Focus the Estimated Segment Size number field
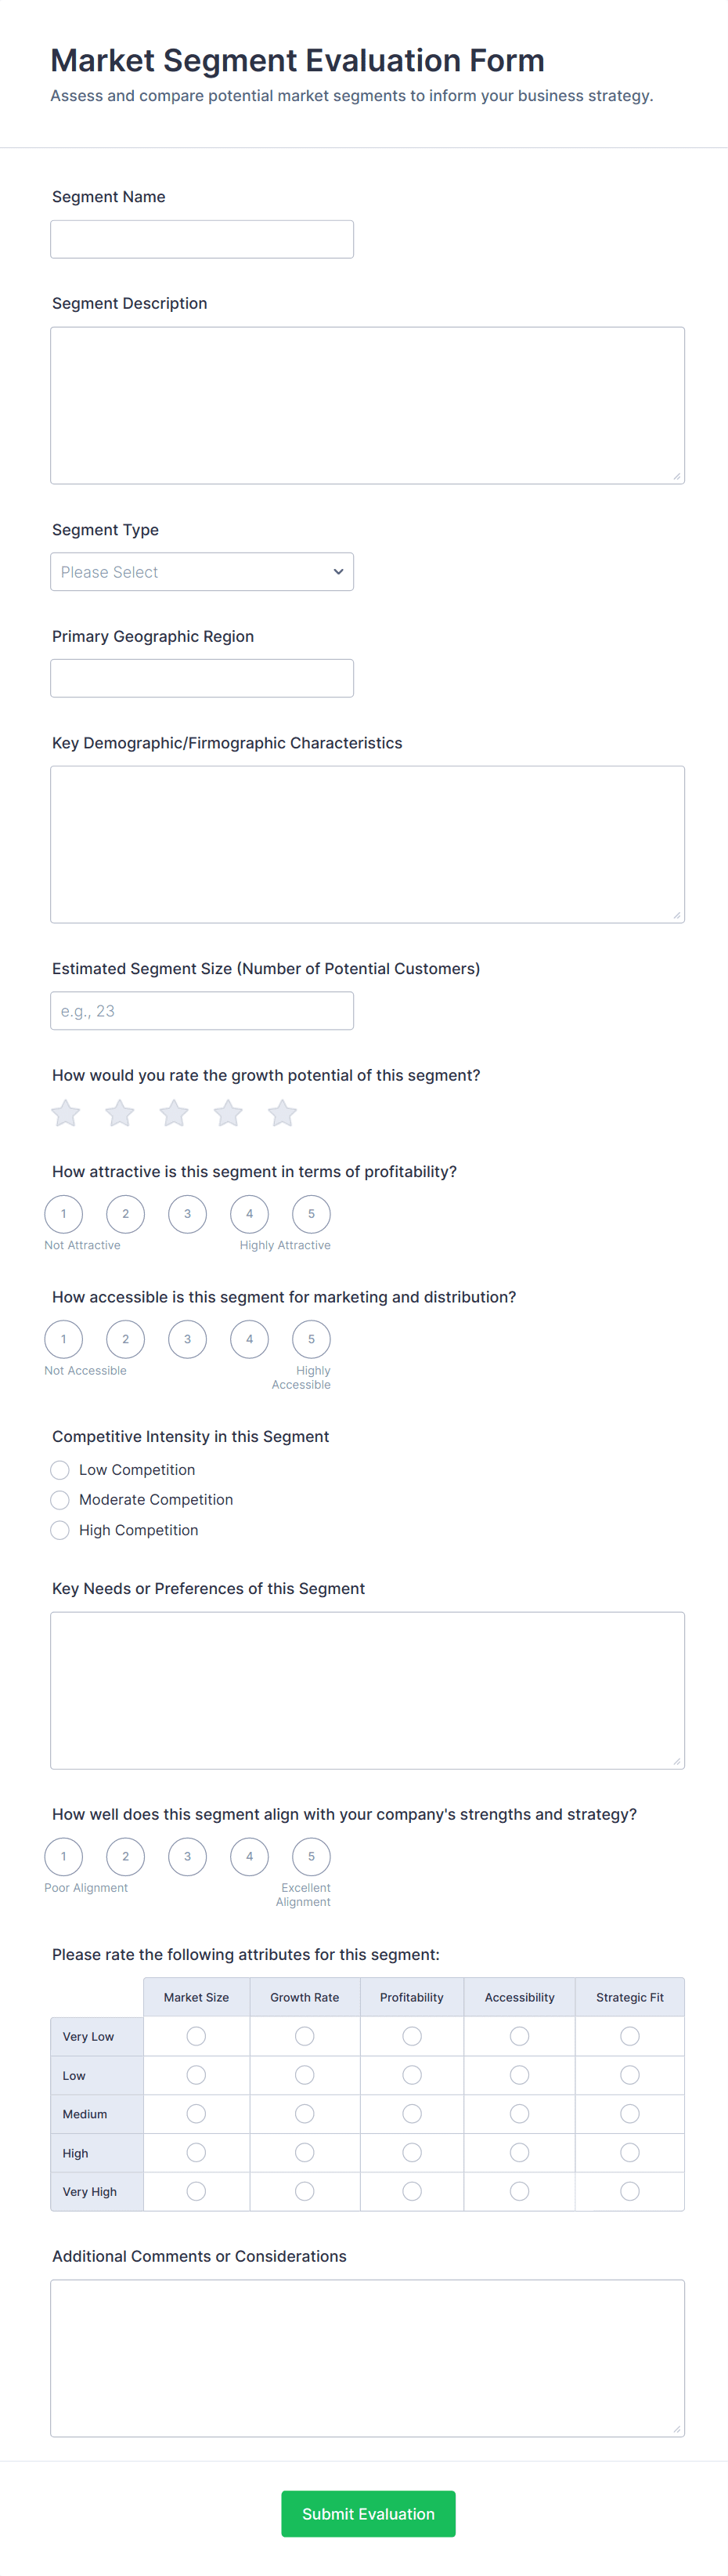This screenshot has width=728, height=2576. point(202,1011)
